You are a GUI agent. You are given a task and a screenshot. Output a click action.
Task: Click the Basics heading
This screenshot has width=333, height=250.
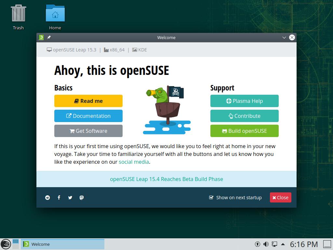click(x=63, y=88)
